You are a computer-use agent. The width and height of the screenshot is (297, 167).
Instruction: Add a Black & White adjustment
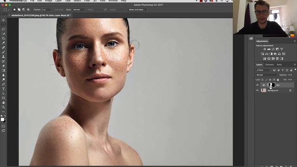(x=271, y=54)
